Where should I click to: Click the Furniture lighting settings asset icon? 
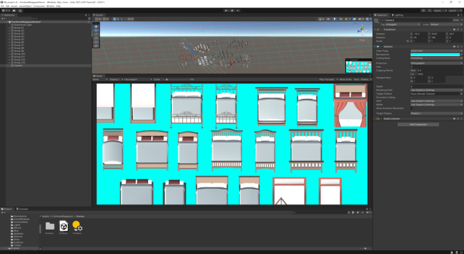tap(77, 226)
